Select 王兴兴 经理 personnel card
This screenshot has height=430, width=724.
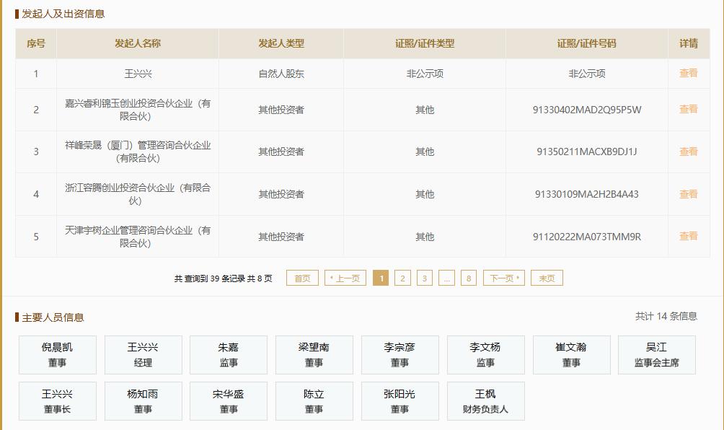[x=143, y=355]
